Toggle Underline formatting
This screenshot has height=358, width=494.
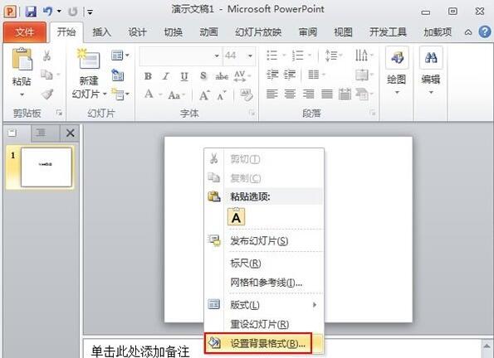coord(184,75)
